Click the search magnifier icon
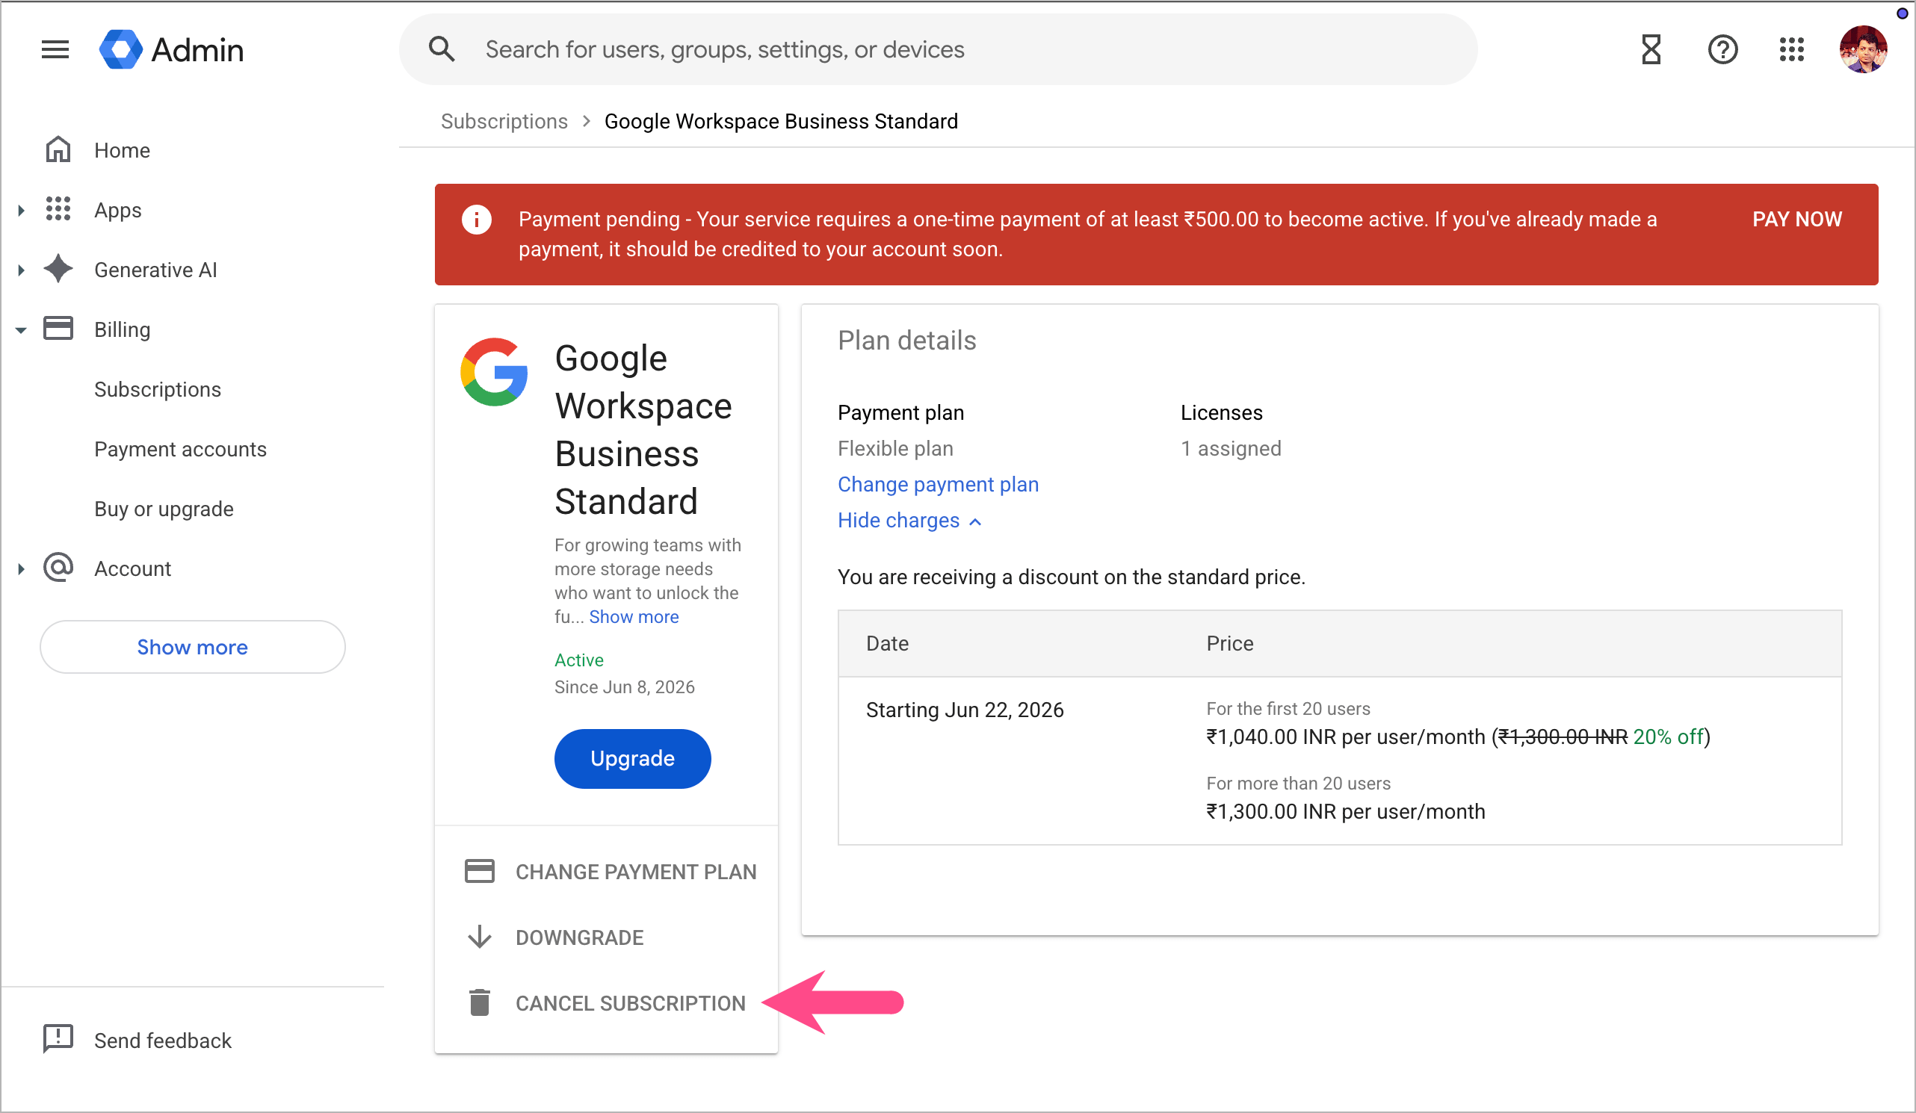The height and width of the screenshot is (1113, 1916). (x=442, y=49)
